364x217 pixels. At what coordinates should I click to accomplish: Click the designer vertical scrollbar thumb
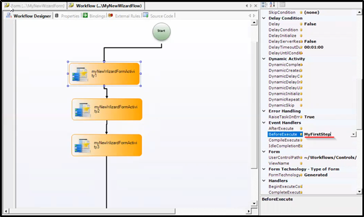pyautogui.click(x=254, y=105)
